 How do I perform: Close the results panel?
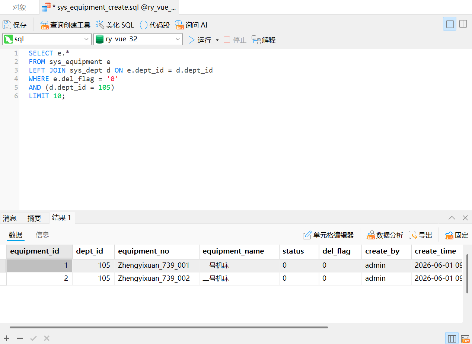coord(465,218)
